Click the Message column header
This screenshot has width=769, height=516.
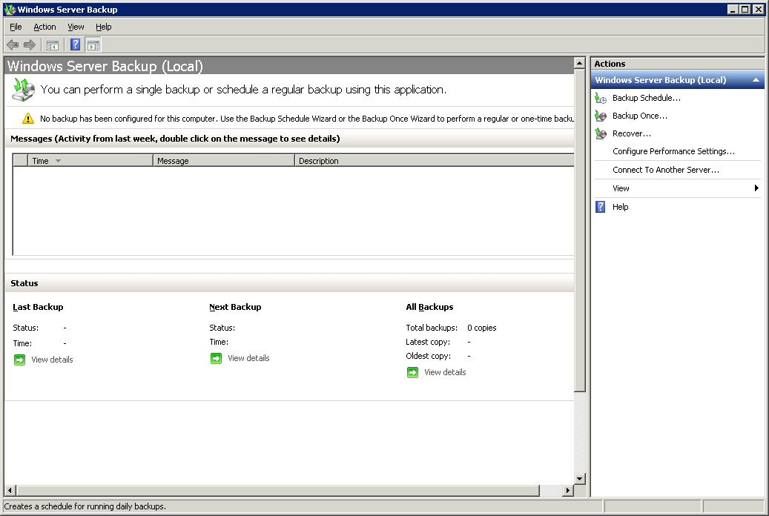coord(224,161)
